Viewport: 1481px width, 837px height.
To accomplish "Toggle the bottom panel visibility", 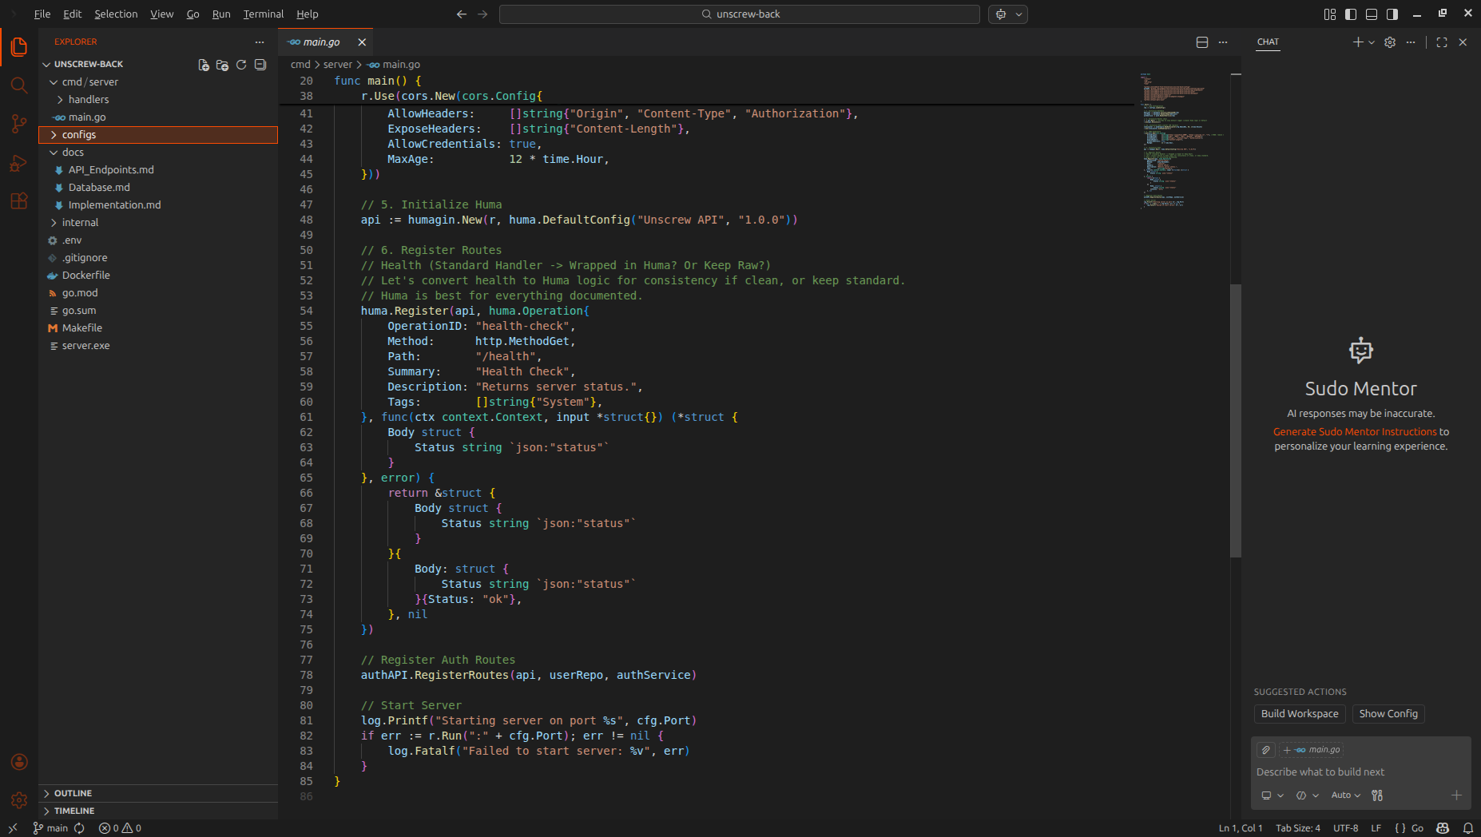I will pos(1372,14).
